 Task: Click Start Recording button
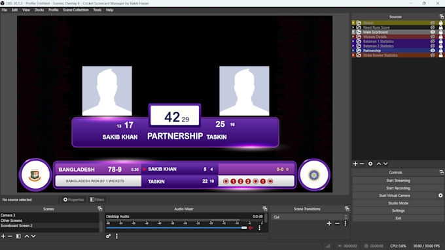point(398,188)
